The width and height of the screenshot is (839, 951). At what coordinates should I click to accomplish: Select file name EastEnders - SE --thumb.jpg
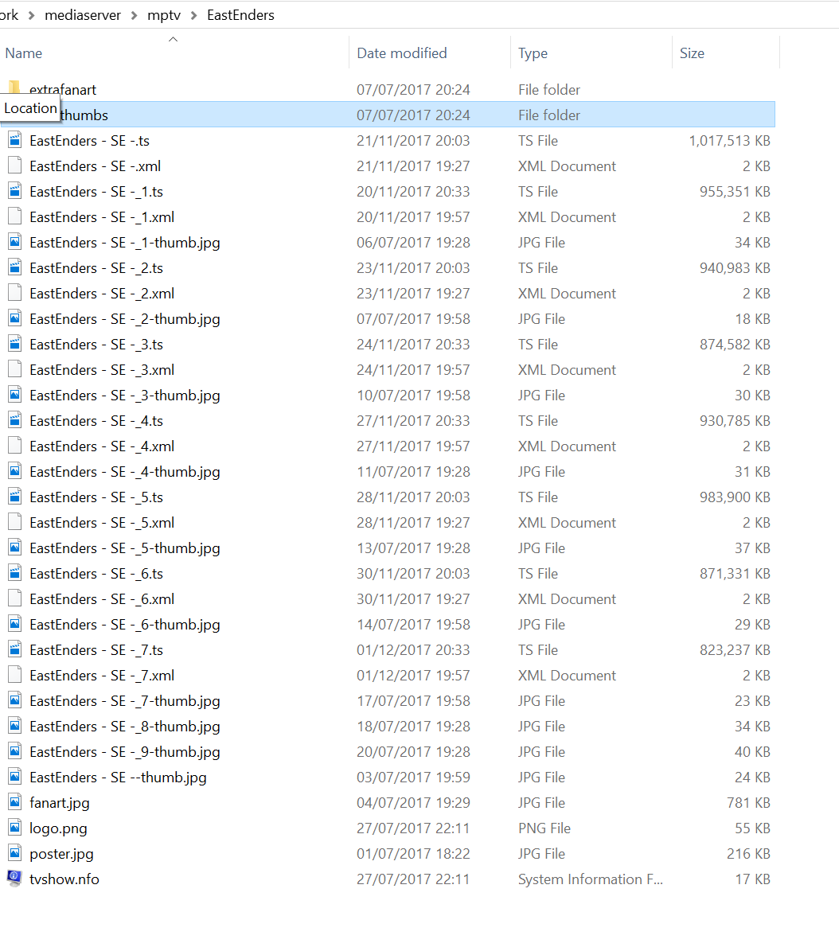tap(119, 778)
